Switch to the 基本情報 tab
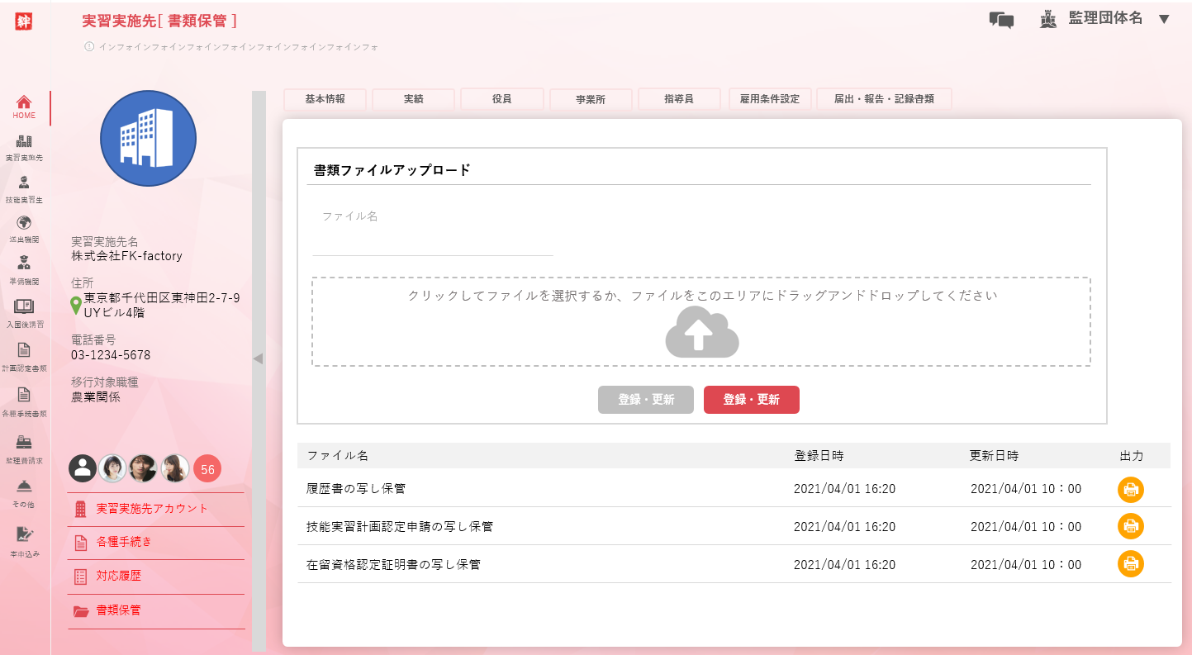Screen dimensions: 1192x655 pyautogui.click(x=325, y=99)
